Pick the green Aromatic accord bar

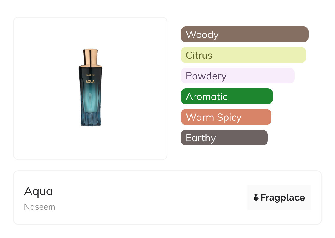pyautogui.click(x=226, y=96)
